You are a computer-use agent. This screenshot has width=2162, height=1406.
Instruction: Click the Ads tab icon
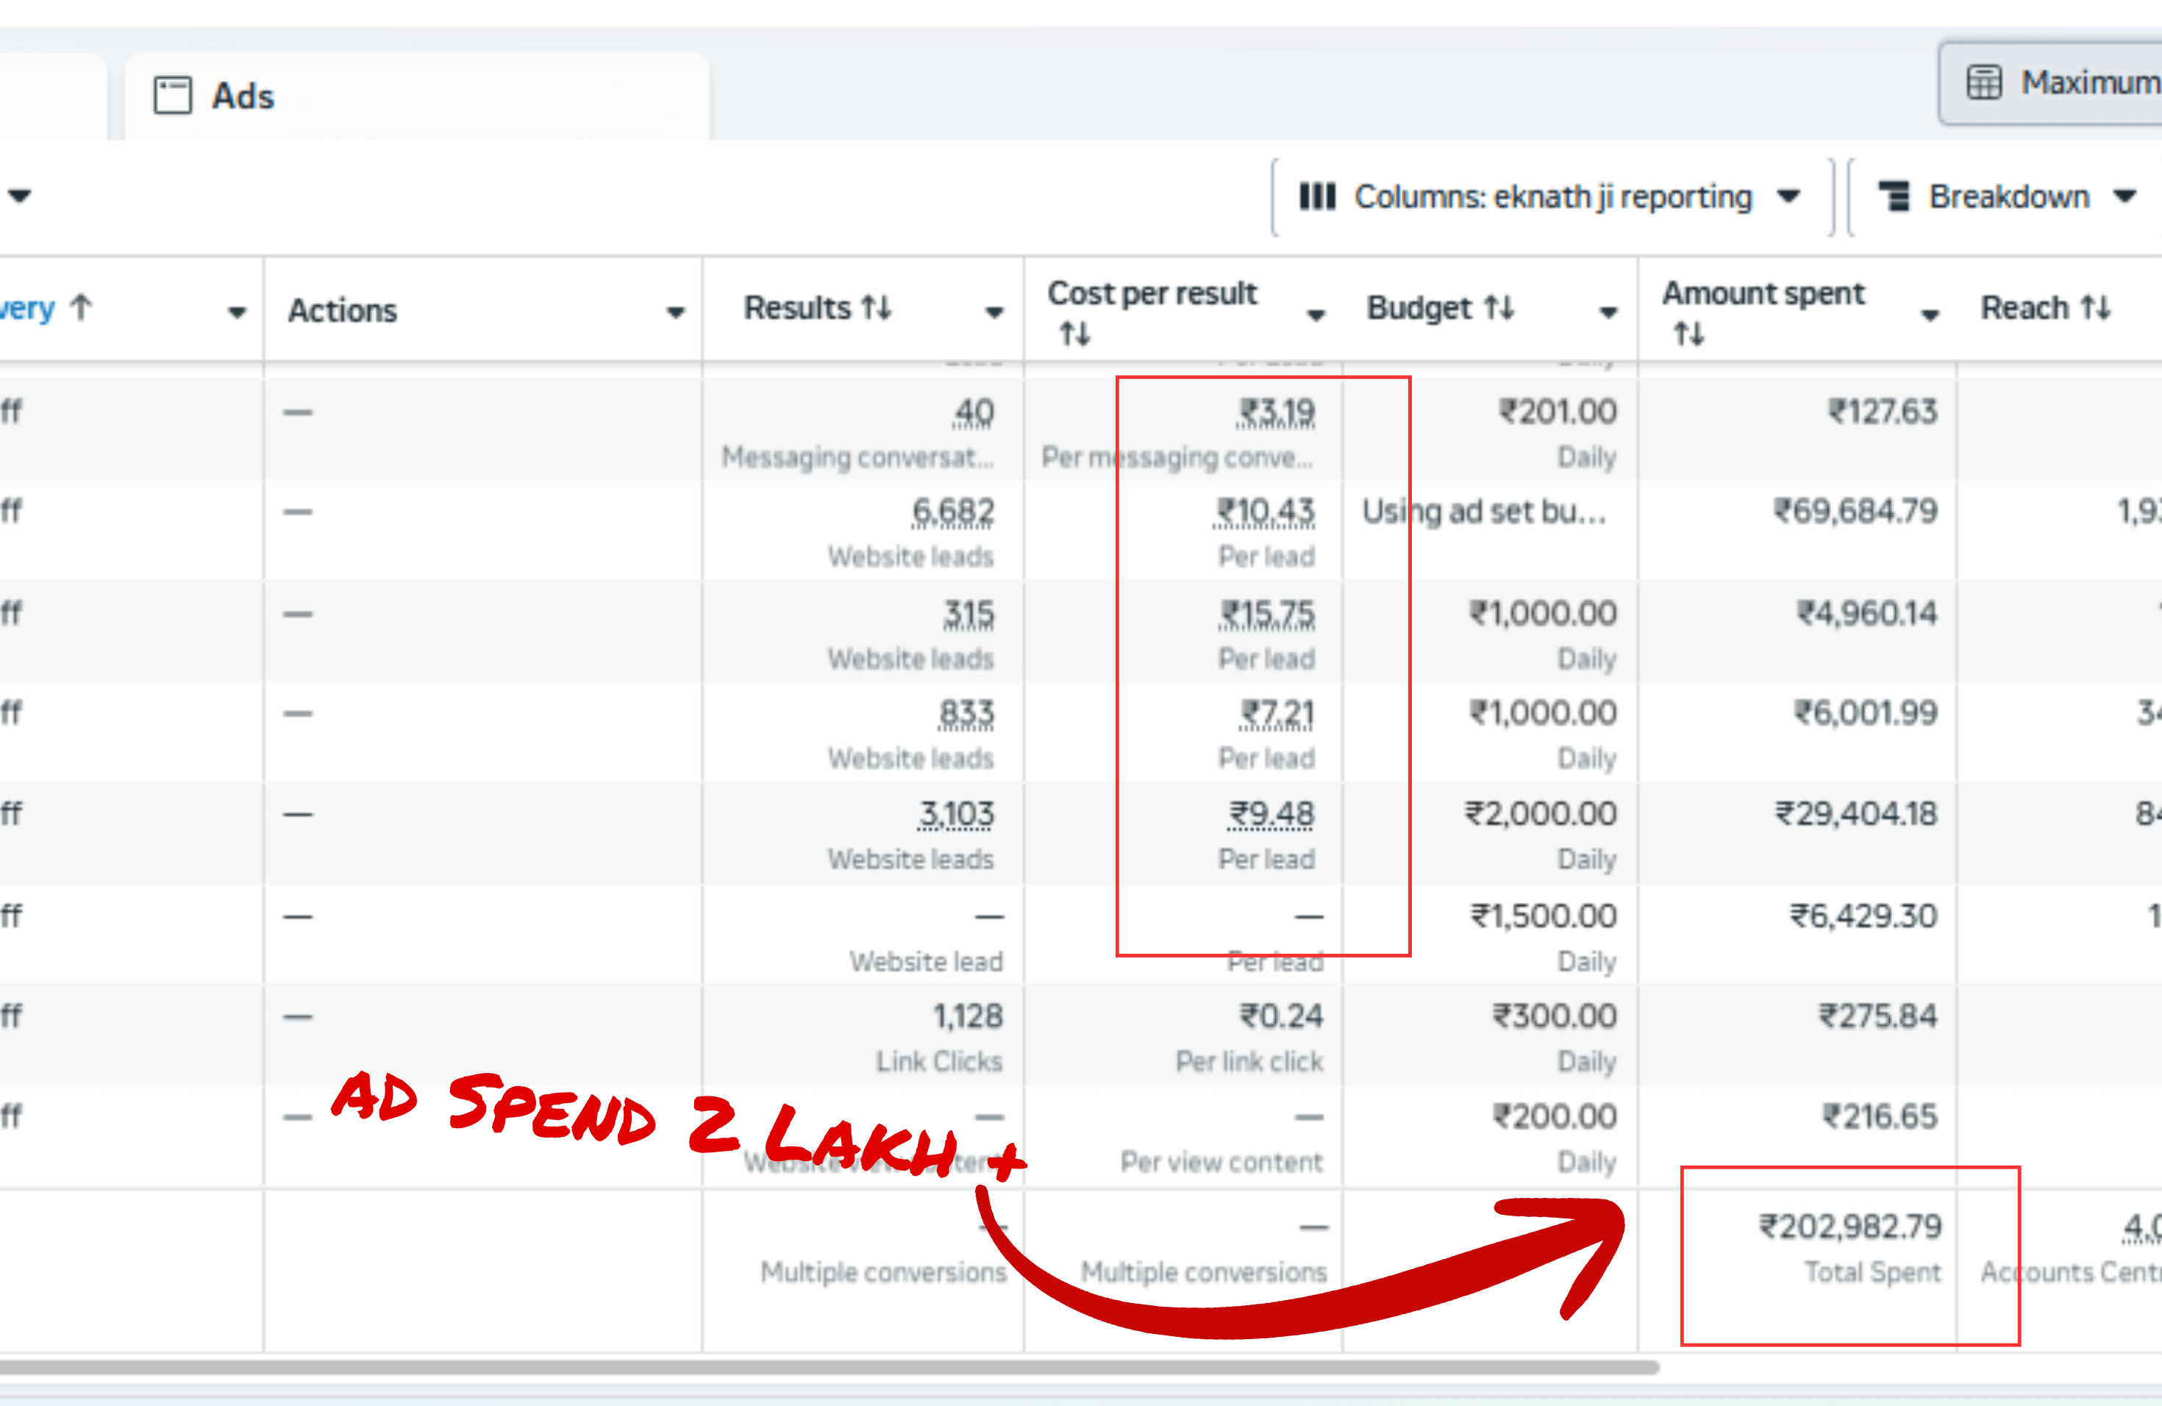[173, 96]
